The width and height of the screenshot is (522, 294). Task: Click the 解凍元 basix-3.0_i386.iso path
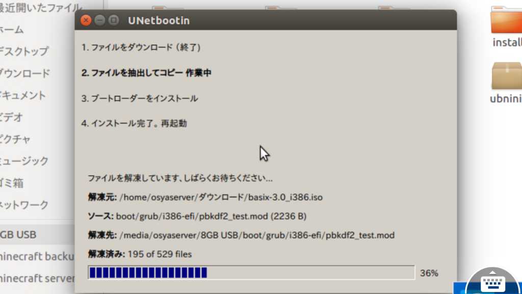click(x=205, y=197)
